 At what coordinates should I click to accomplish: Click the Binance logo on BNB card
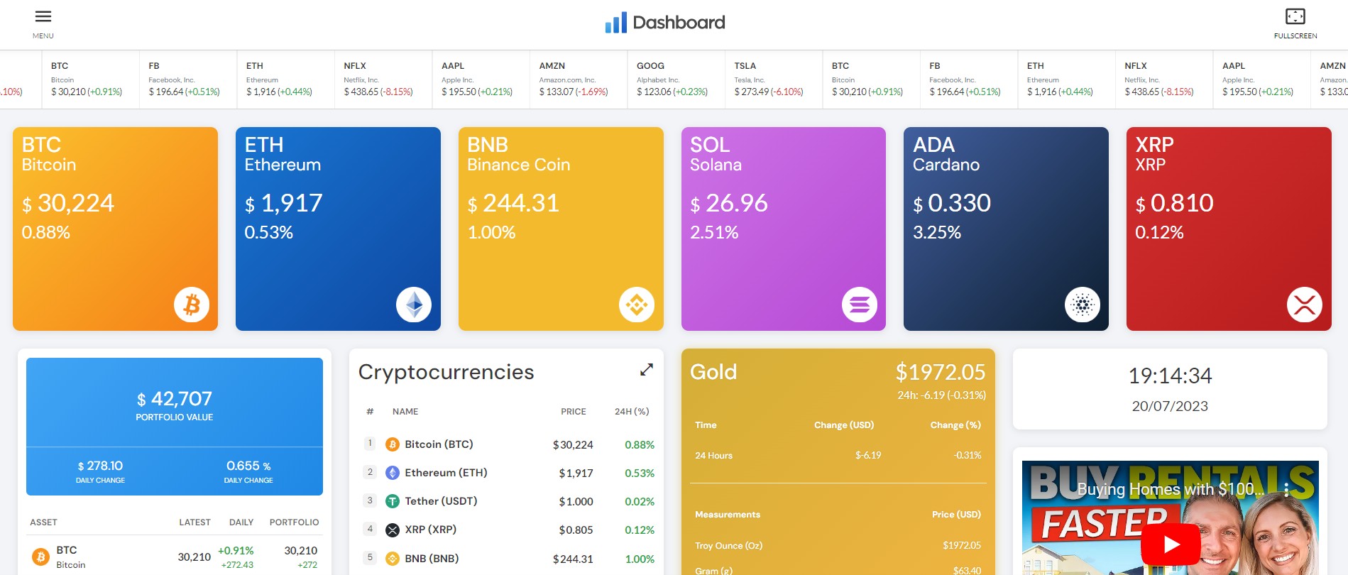point(637,305)
